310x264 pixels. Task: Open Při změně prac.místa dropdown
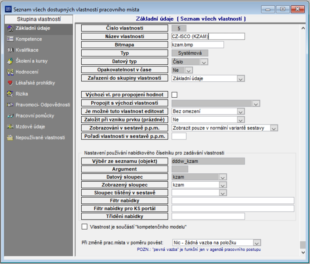click(x=257, y=242)
